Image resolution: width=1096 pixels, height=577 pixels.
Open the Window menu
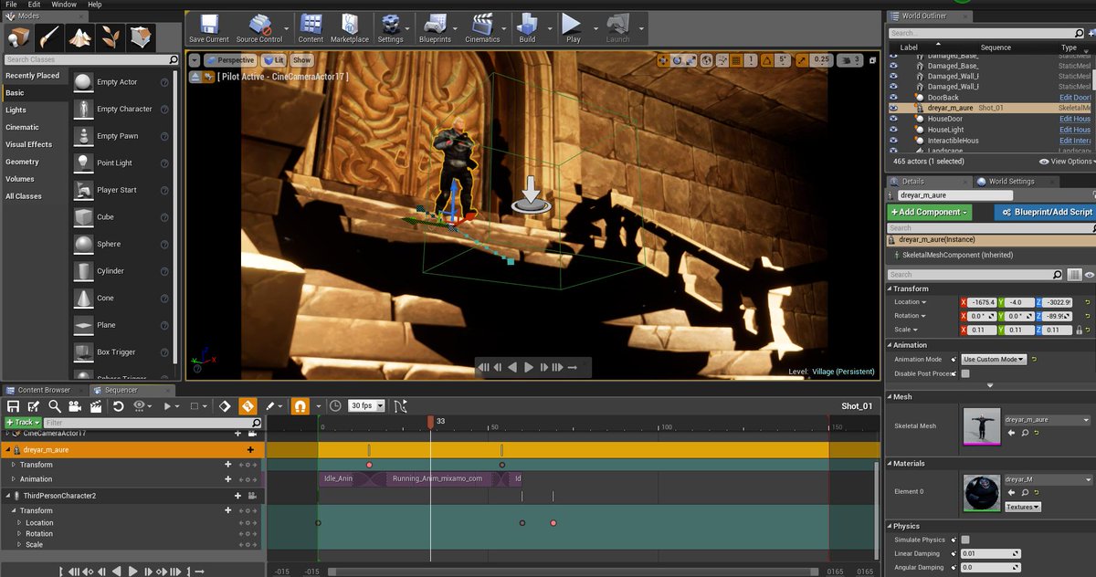[64, 5]
